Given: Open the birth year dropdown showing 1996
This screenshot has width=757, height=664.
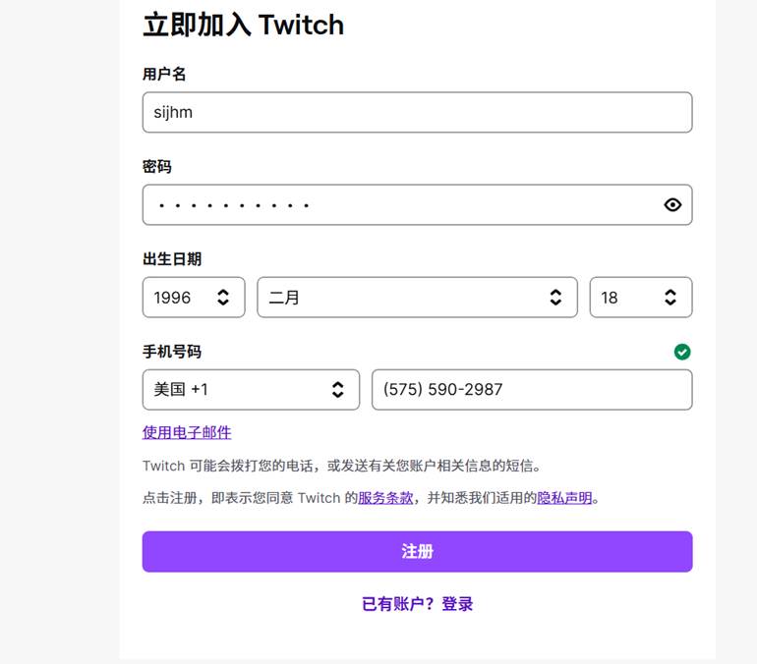Looking at the screenshot, I should 194,298.
